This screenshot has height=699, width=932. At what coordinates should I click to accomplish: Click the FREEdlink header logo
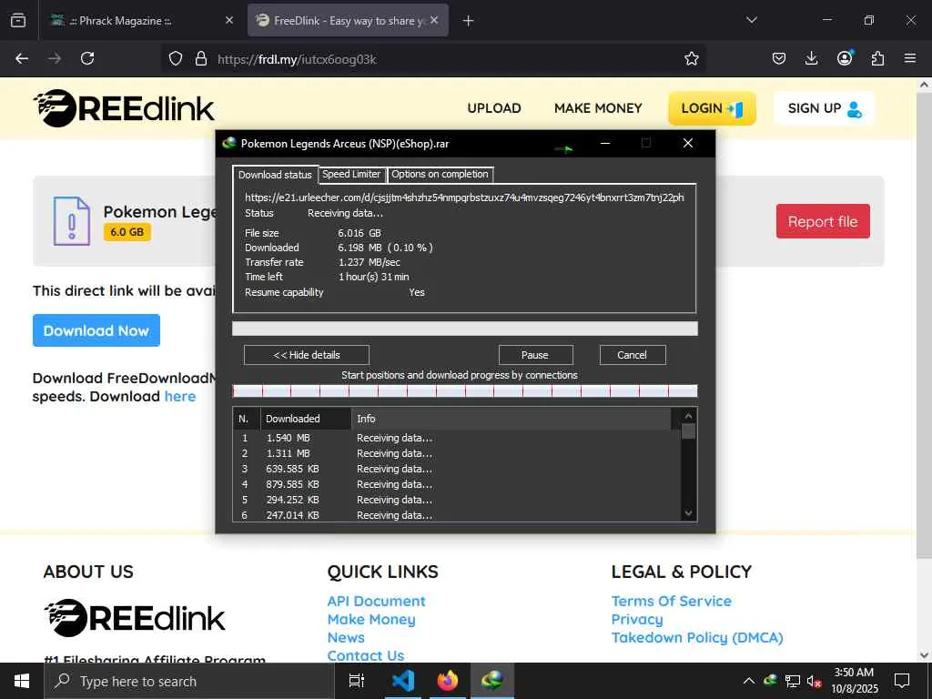[x=124, y=108]
